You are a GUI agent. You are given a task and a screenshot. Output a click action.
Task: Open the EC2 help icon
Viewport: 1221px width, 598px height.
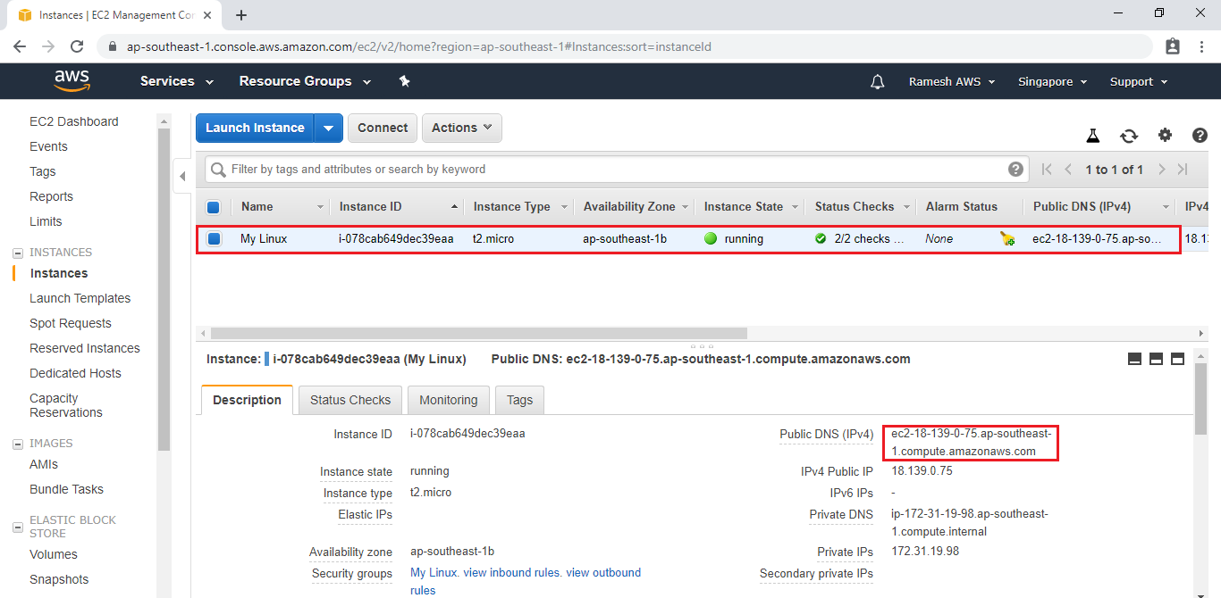pyautogui.click(x=1200, y=136)
